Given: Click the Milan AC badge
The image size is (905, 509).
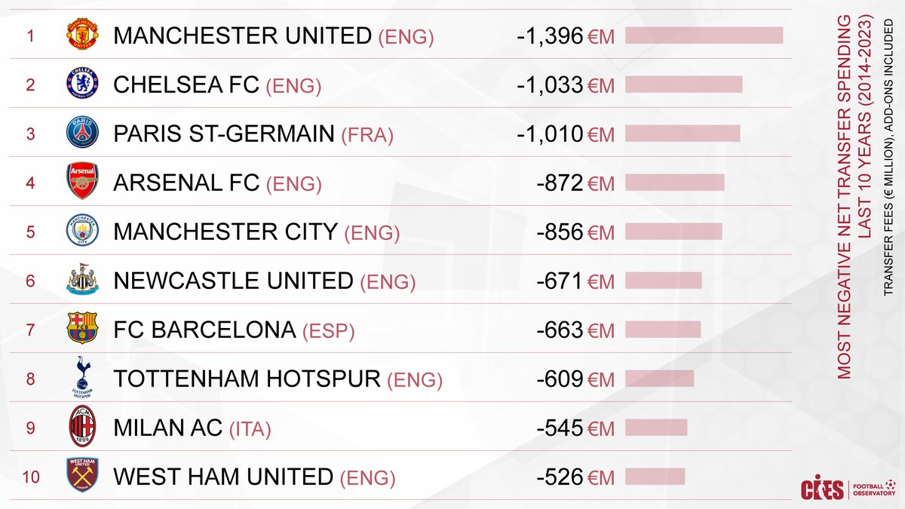Looking at the screenshot, I should [x=81, y=427].
